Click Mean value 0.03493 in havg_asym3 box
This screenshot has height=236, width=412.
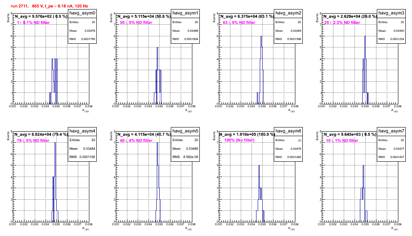click(399, 31)
